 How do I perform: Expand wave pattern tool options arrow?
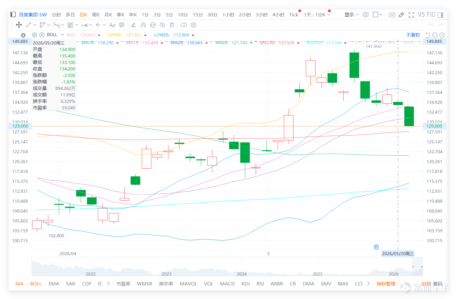(63, 25)
